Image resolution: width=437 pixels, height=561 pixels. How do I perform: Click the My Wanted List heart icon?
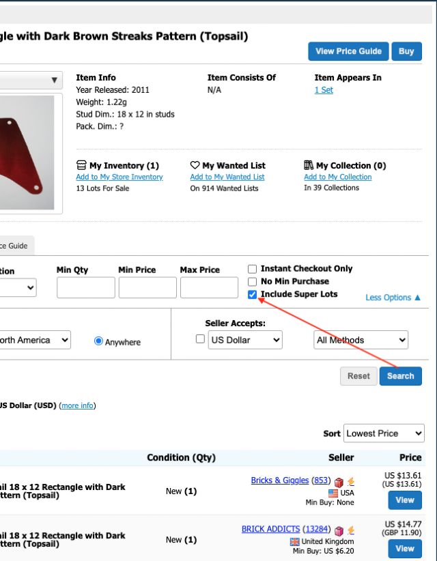[x=195, y=165]
